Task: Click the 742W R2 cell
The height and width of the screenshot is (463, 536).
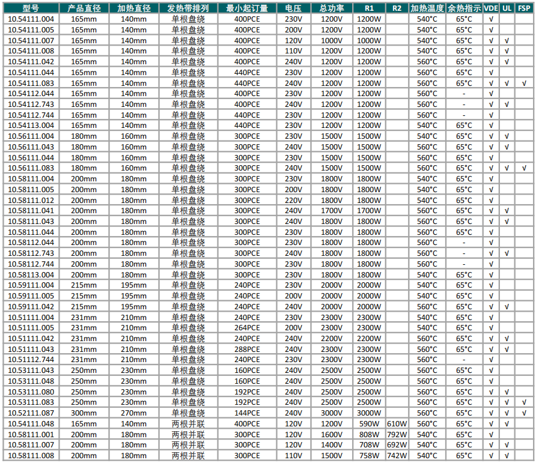Action: pos(397,455)
